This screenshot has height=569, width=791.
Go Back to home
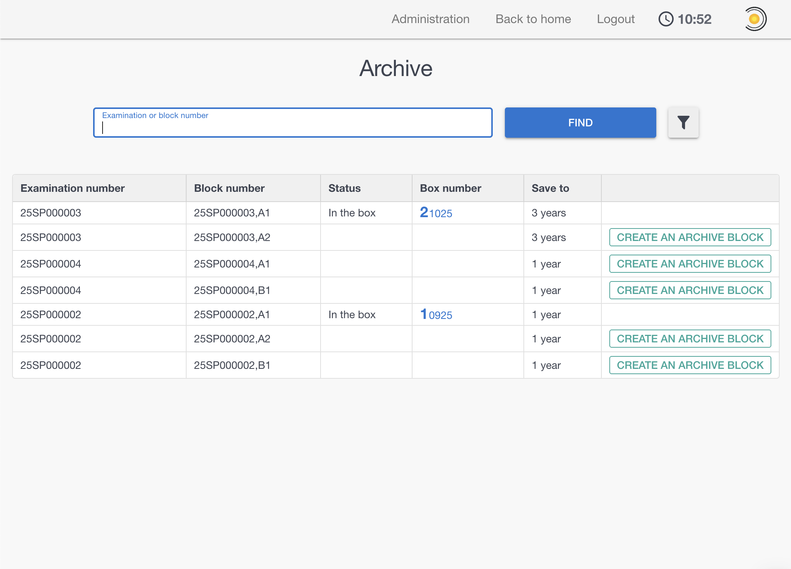(x=533, y=19)
